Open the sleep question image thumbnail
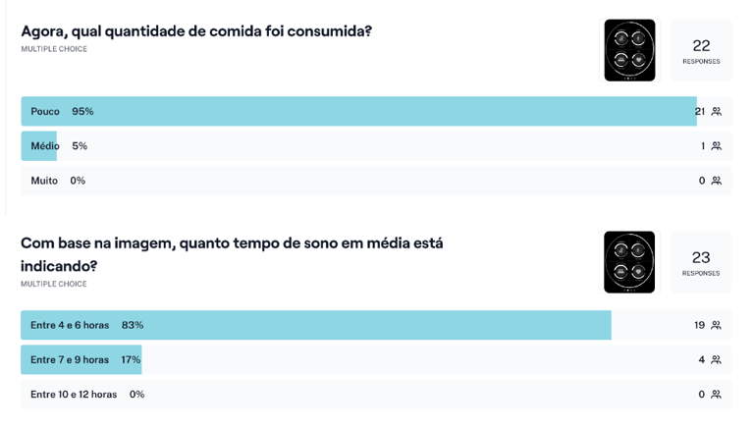Screen dimensions: 754x428 (x=629, y=262)
